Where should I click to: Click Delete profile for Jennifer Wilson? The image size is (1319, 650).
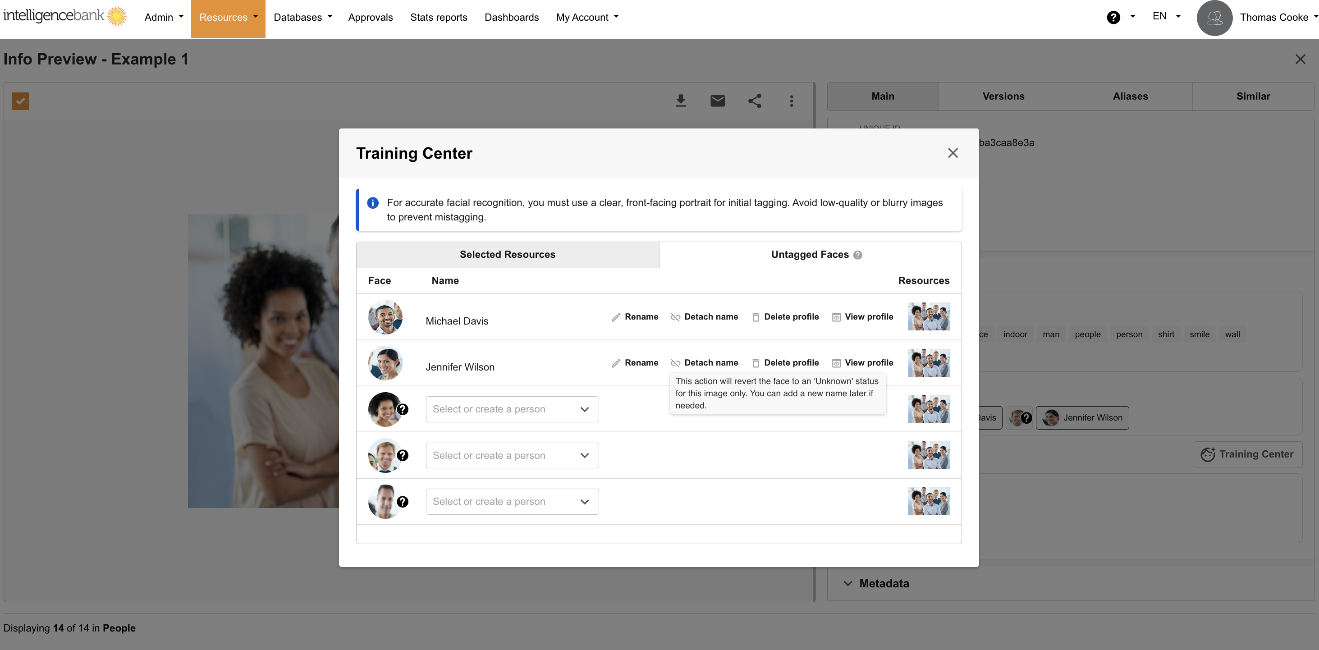[785, 363]
